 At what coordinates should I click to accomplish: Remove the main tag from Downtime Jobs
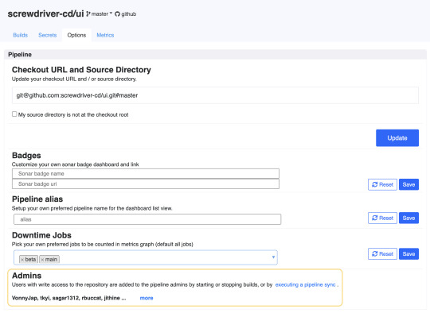tap(42, 259)
